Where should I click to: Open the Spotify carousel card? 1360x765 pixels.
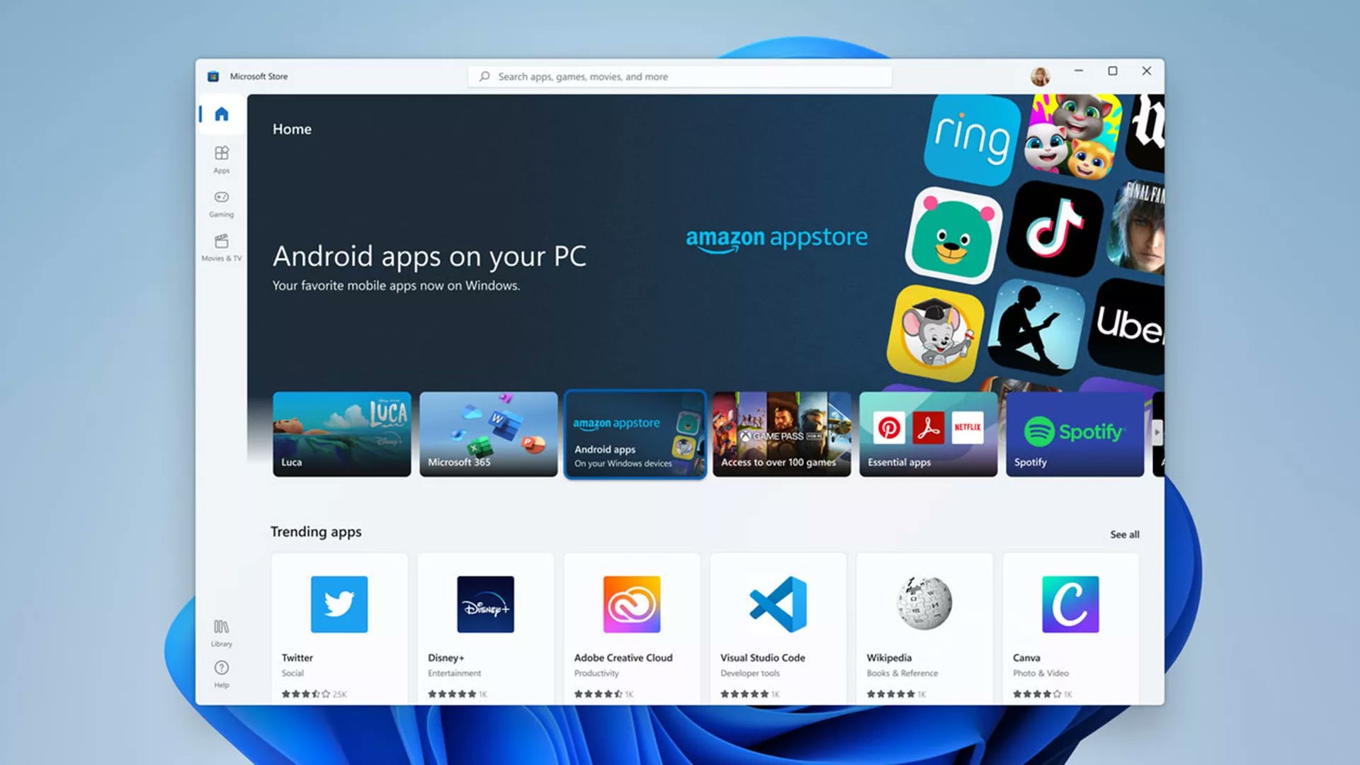pyautogui.click(x=1075, y=434)
